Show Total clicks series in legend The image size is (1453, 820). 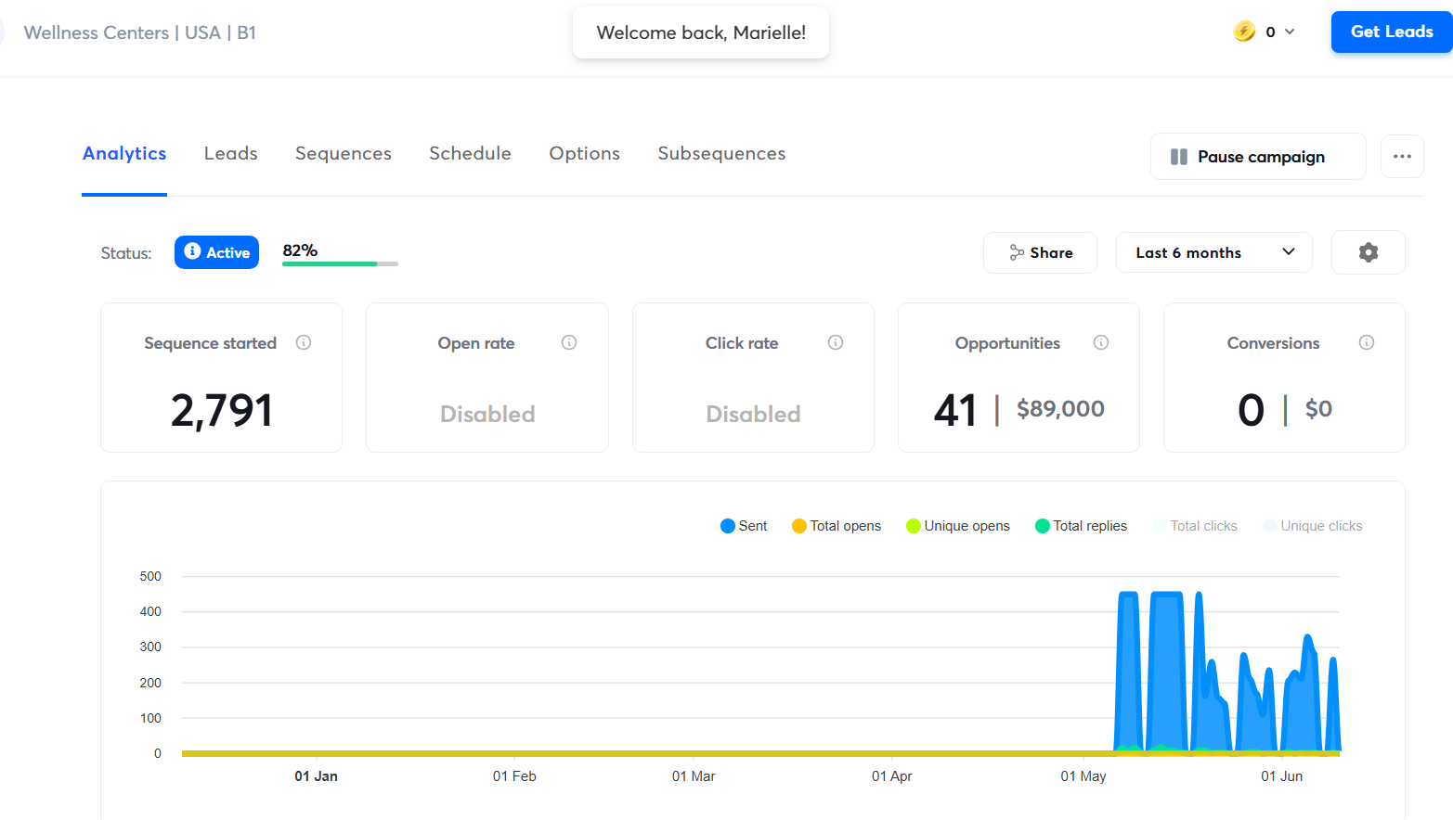(x=1195, y=526)
